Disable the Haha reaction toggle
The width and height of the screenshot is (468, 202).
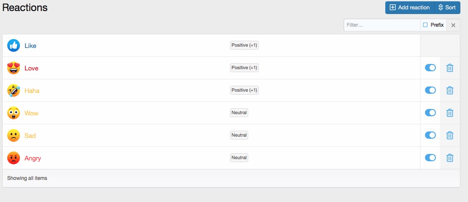430,90
